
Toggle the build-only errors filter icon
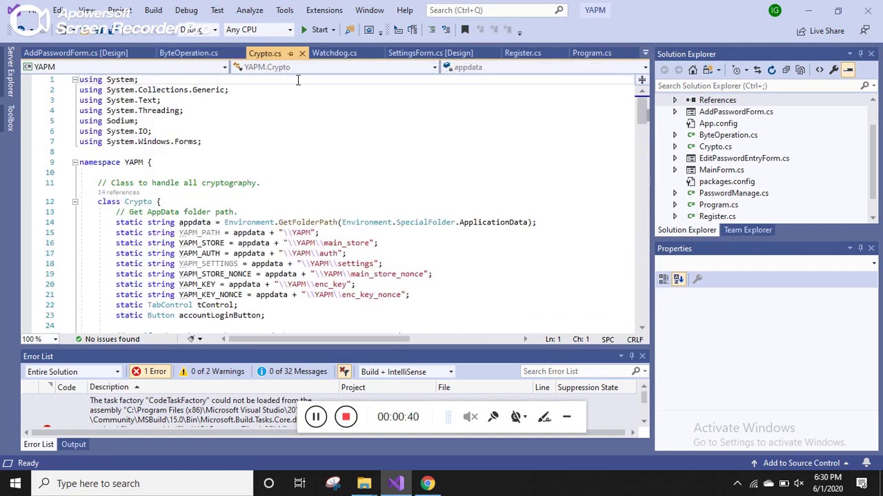coord(344,371)
